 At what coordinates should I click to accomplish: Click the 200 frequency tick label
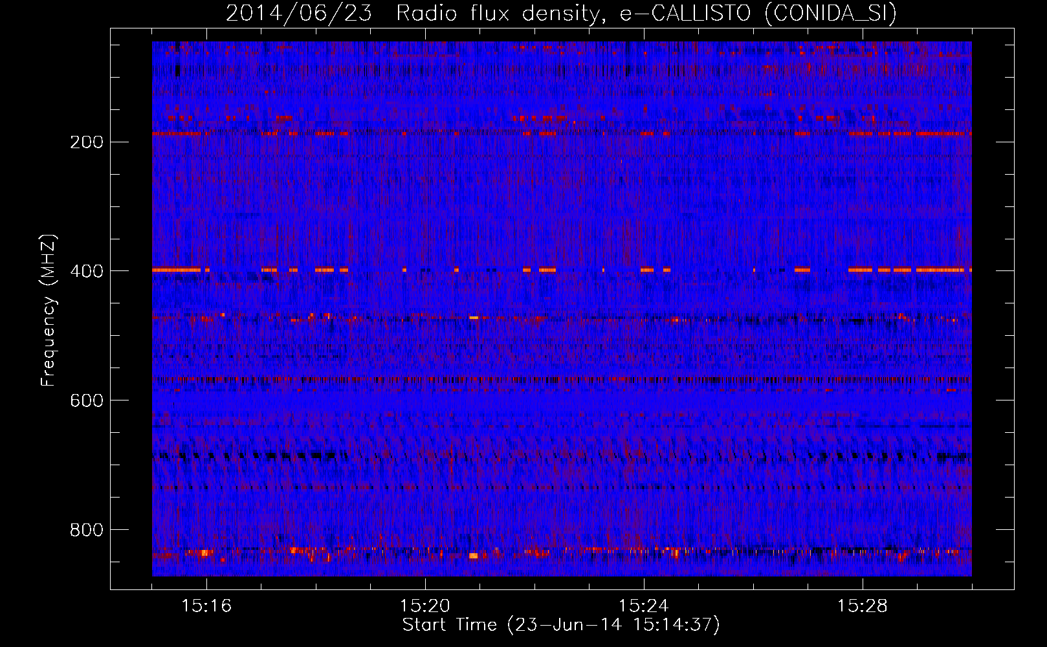86,142
